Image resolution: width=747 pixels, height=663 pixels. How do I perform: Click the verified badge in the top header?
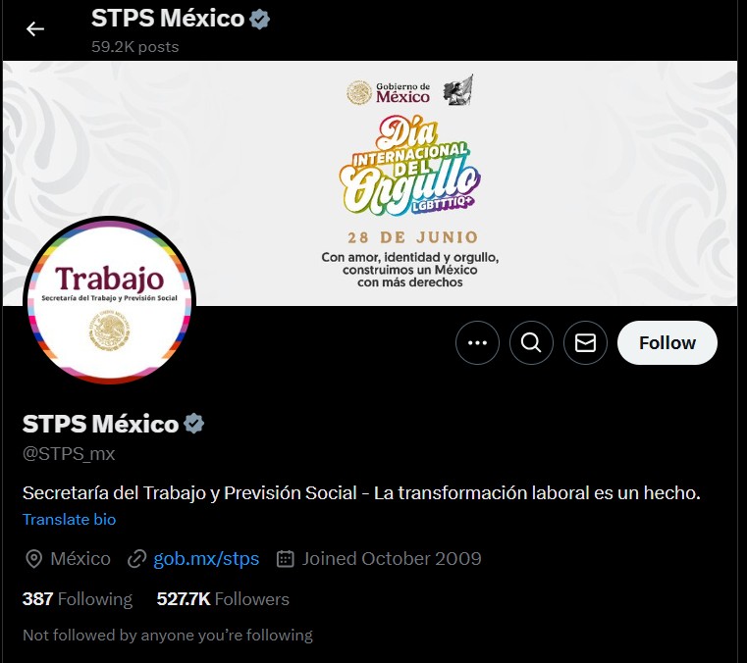click(x=260, y=19)
